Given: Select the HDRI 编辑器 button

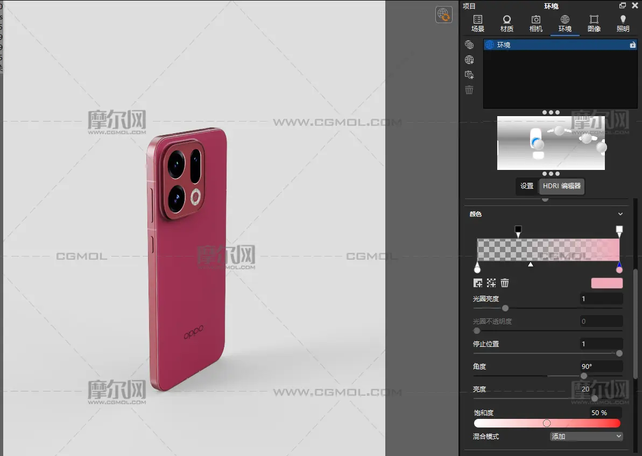Looking at the screenshot, I should (562, 186).
